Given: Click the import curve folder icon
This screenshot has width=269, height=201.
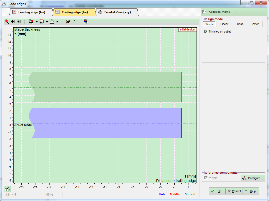Looking at the screenshot, I should [x=68, y=22].
